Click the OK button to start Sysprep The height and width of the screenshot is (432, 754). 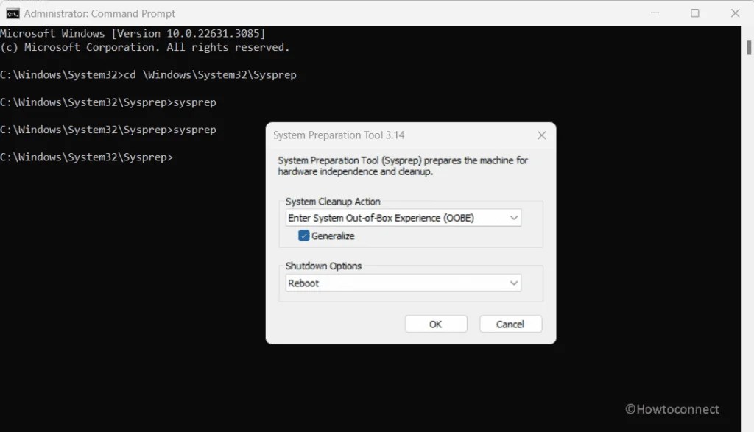click(x=436, y=324)
